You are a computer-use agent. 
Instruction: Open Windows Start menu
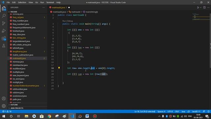(4, 116)
